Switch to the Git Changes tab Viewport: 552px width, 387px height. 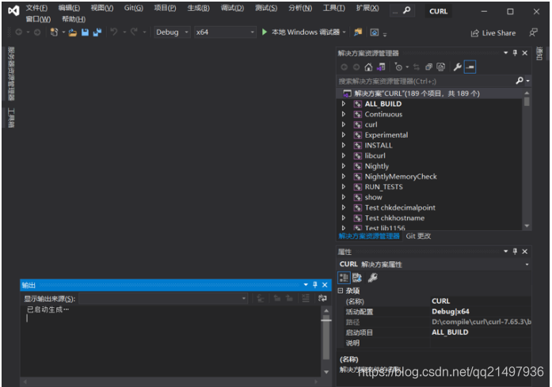click(x=418, y=236)
